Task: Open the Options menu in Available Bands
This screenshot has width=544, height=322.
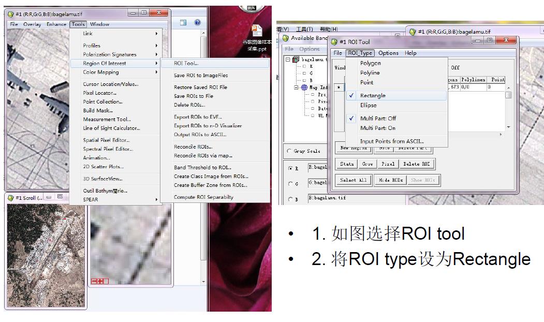Action: pos(309,49)
